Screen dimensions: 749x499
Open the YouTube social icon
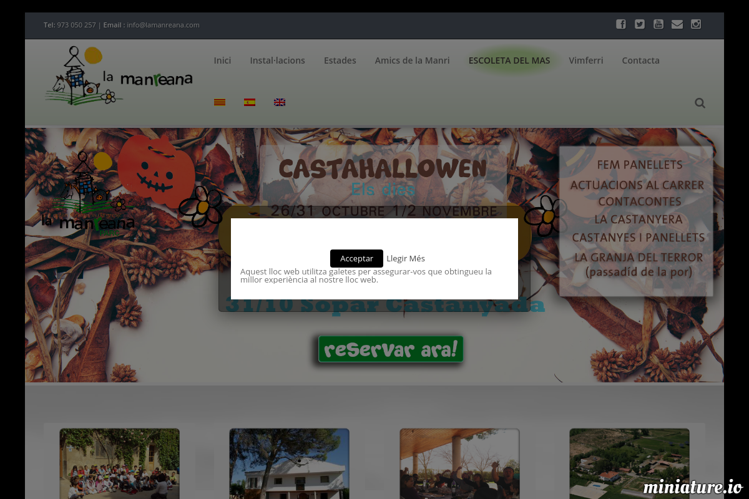[x=658, y=24]
